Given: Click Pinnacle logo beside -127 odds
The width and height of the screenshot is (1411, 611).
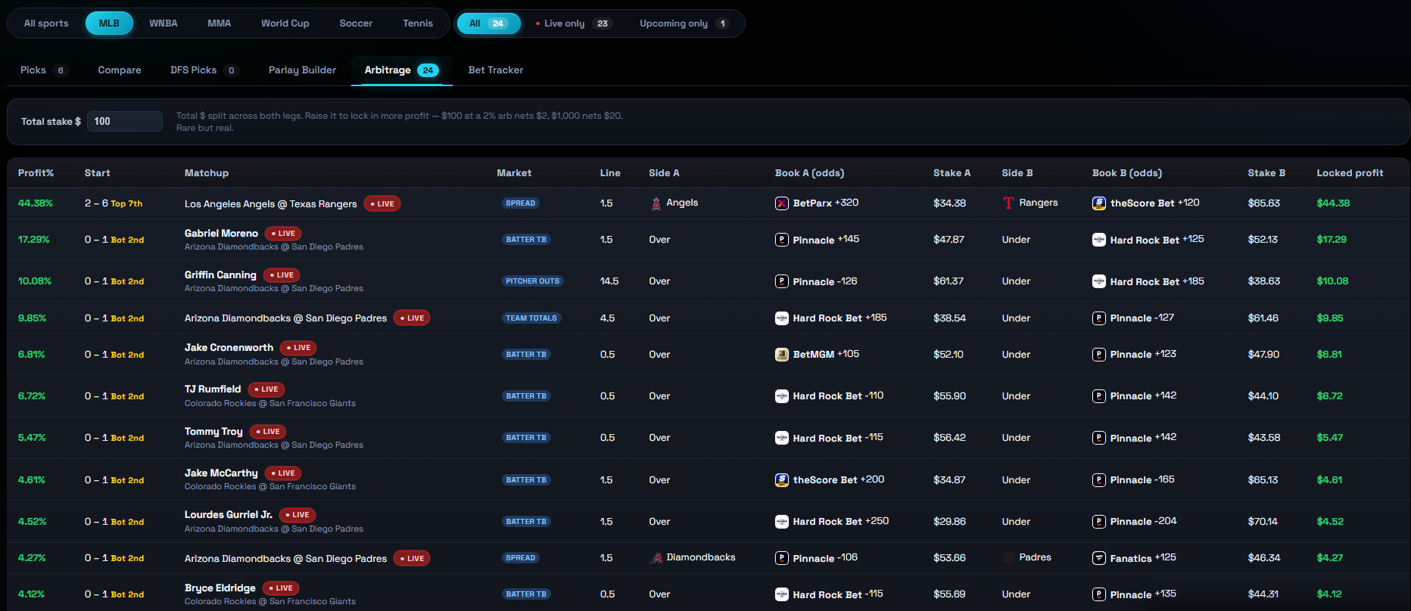Looking at the screenshot, I should (x=1099, y=318).
